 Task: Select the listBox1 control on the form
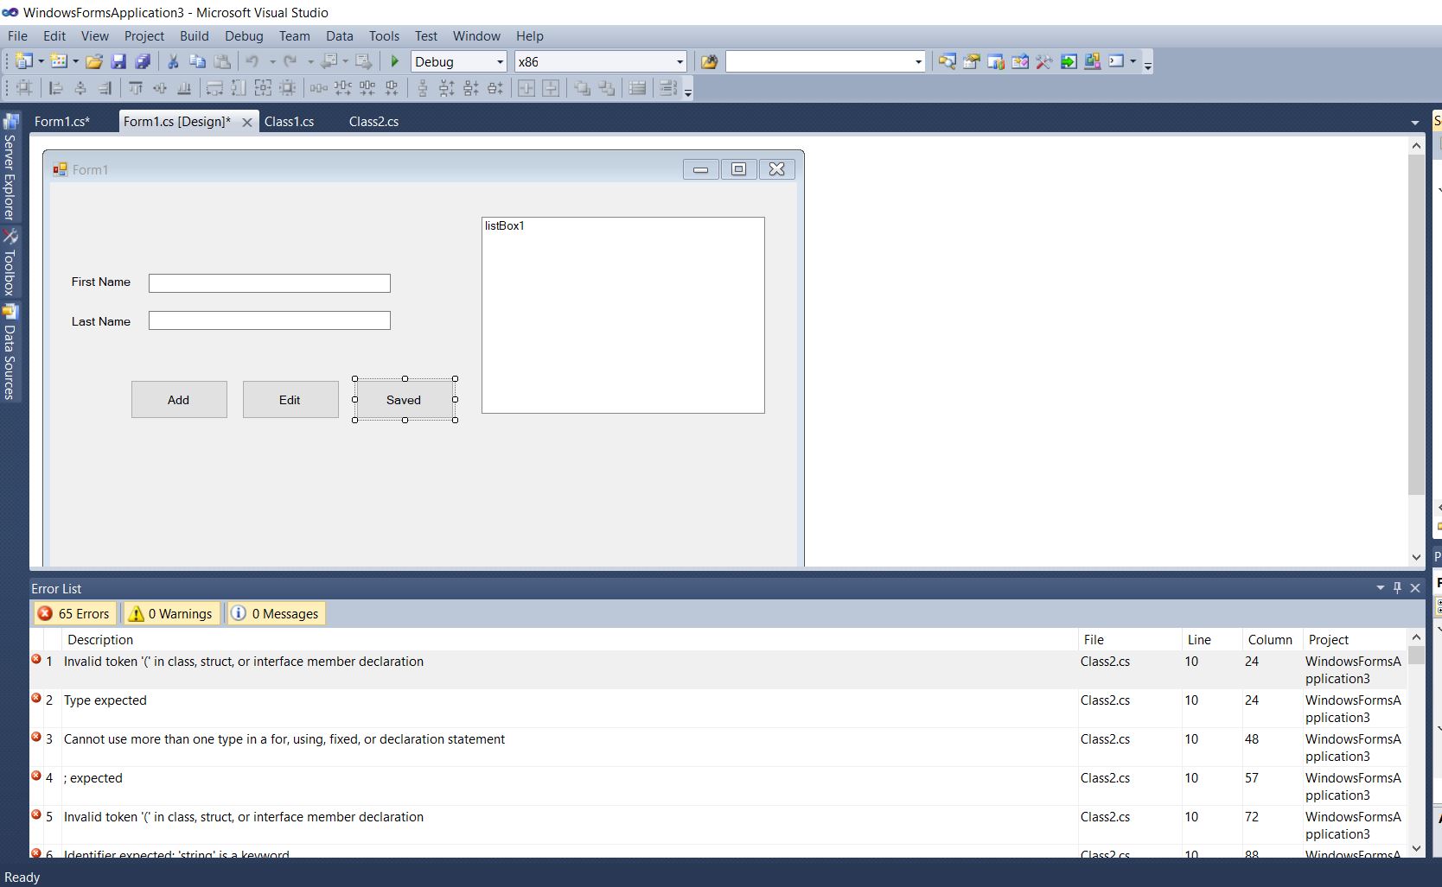tap(623, 315)
